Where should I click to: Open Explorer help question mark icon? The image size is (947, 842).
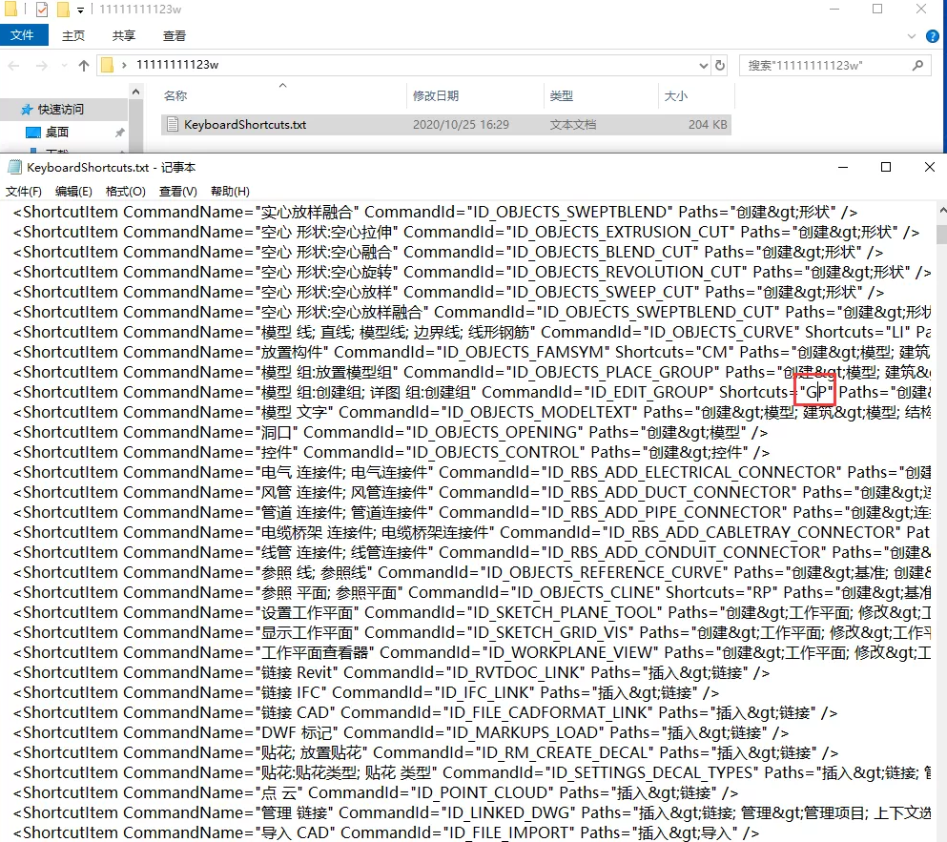click(933, 36)
